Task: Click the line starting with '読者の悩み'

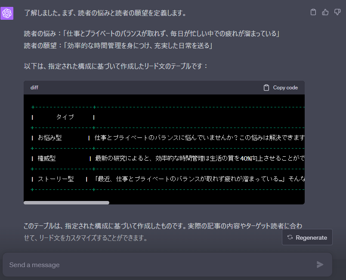Action: 152,33
